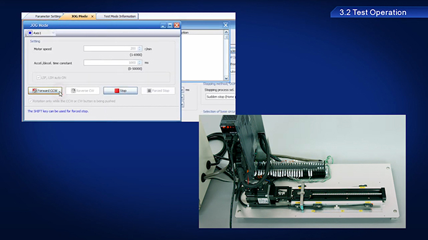Expand the Axis1 selection dropdown
The image size is (428, 240).
pos(53,33)
